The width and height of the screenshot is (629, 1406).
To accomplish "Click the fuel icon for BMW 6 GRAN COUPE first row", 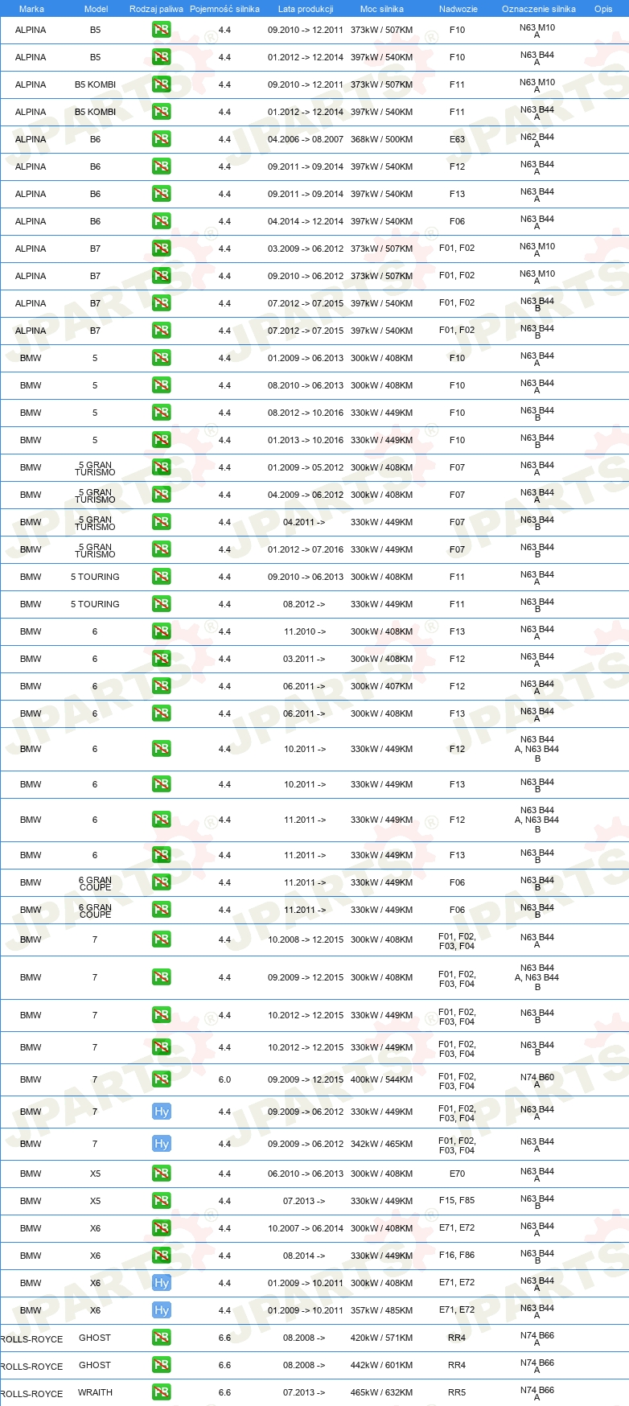I will coord(161,882).
